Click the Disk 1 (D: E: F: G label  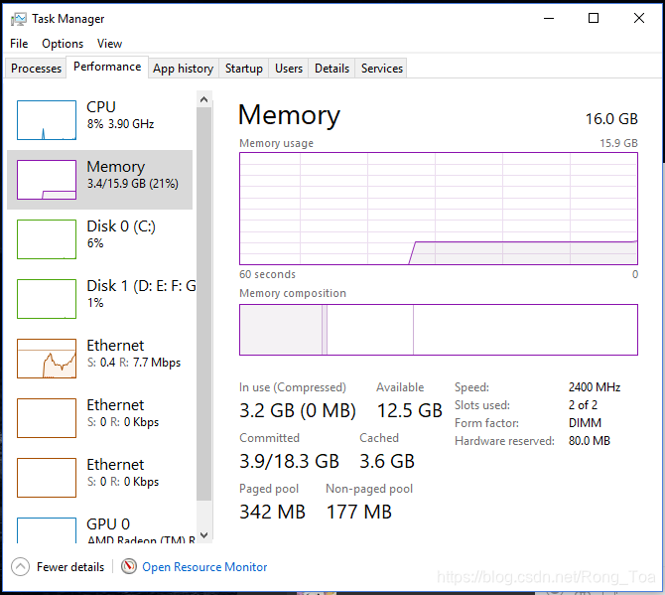141,286
